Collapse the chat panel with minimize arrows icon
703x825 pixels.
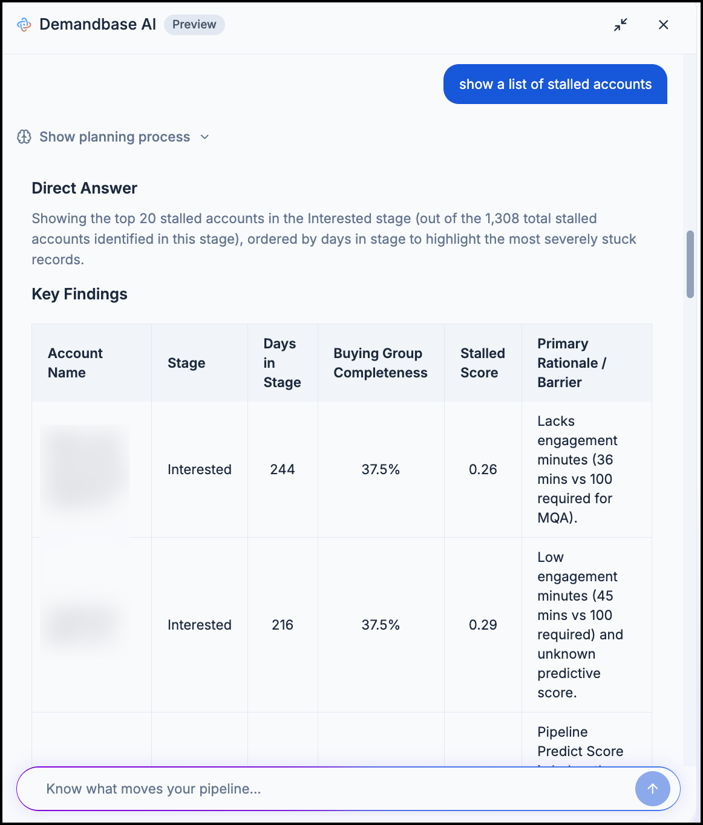(x=621, y=25)
